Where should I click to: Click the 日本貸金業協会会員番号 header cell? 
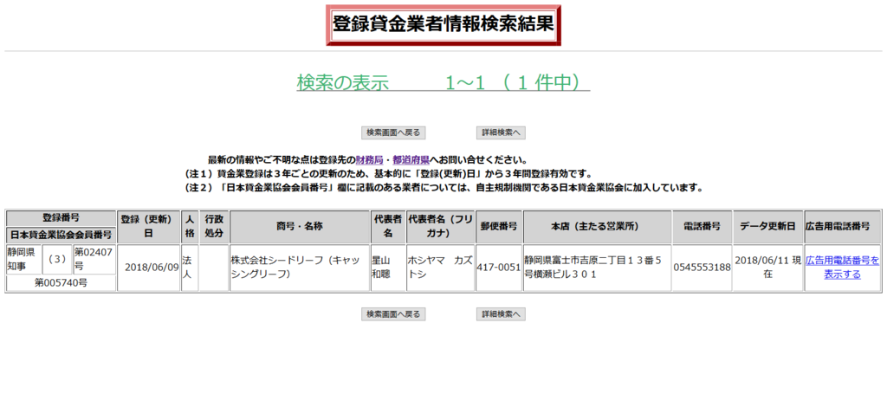[62, 235]
